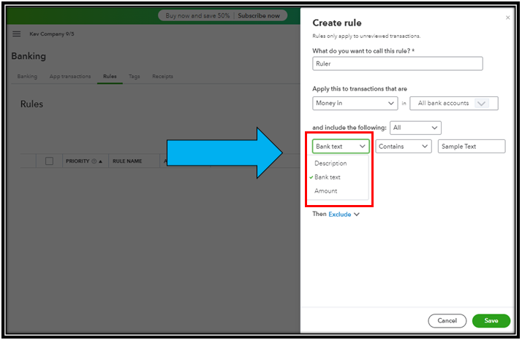
Task: Click the Sample Text input field
Action: (472, 147)
